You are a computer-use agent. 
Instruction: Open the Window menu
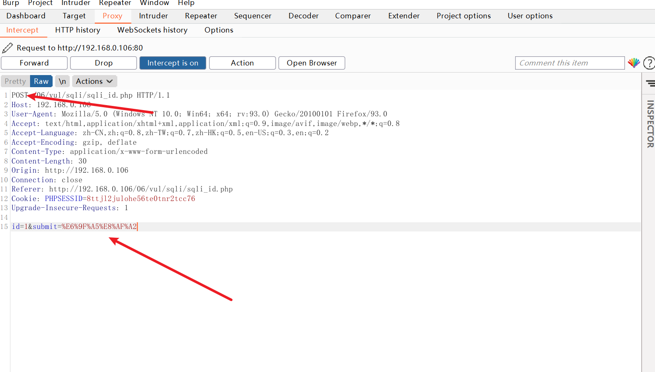click(154, 3)
